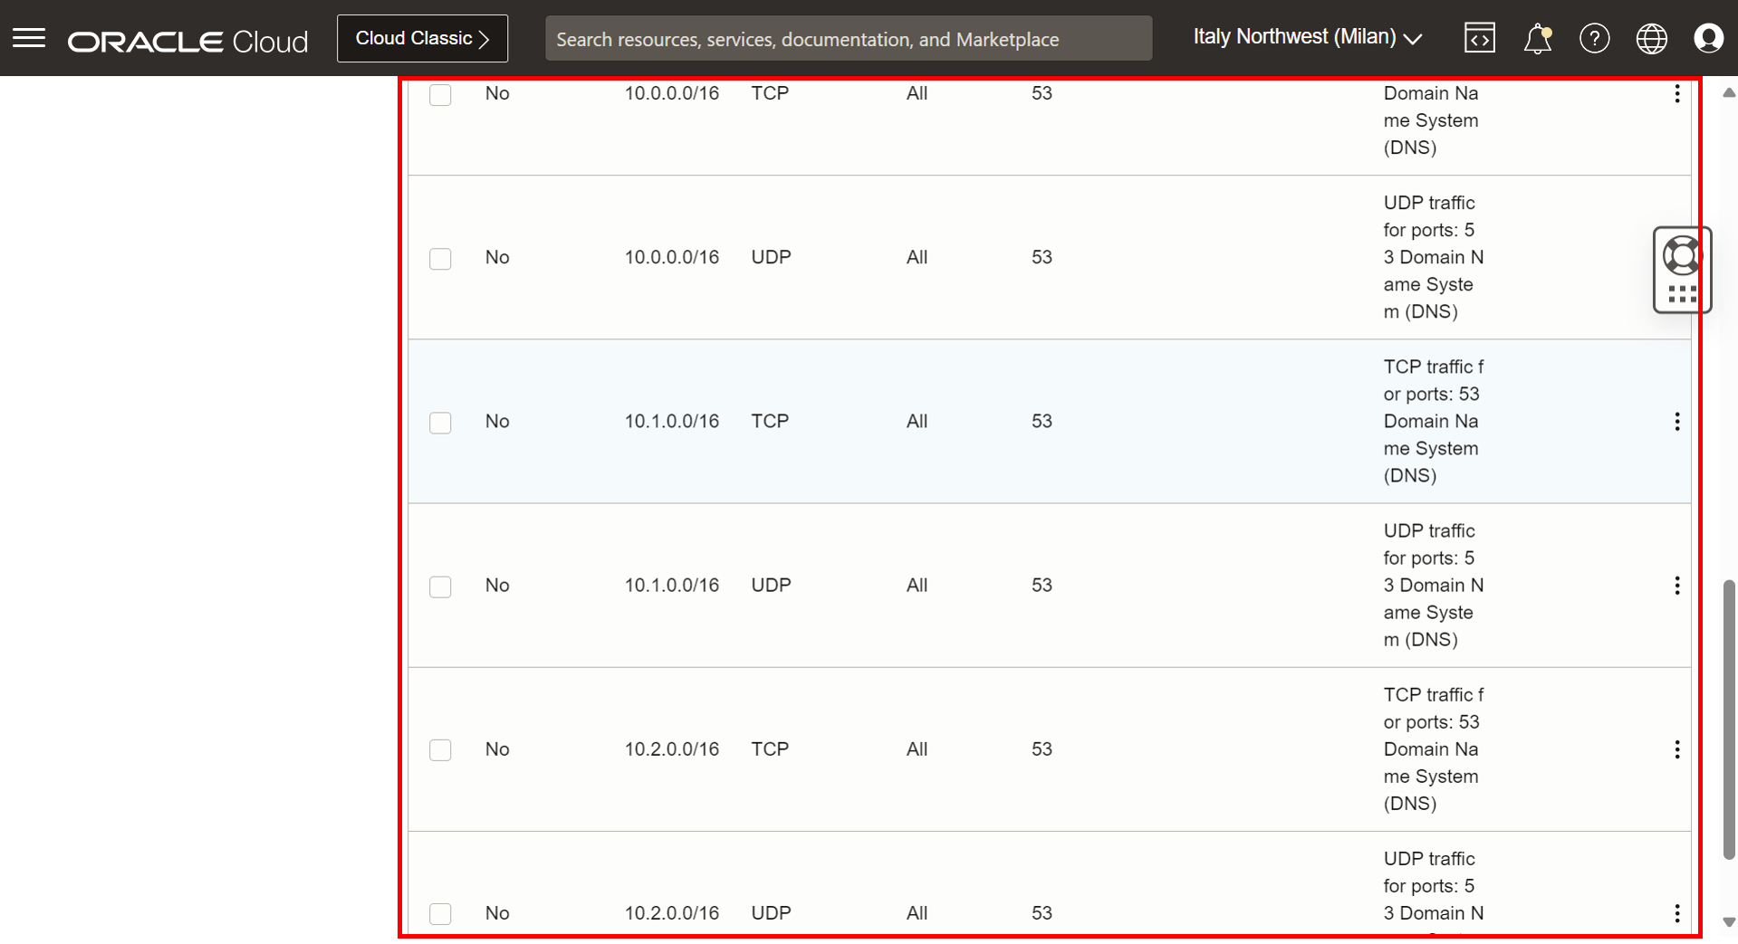Open the hamburger navigation menu
1738x944 pixels.
[29, 38]
